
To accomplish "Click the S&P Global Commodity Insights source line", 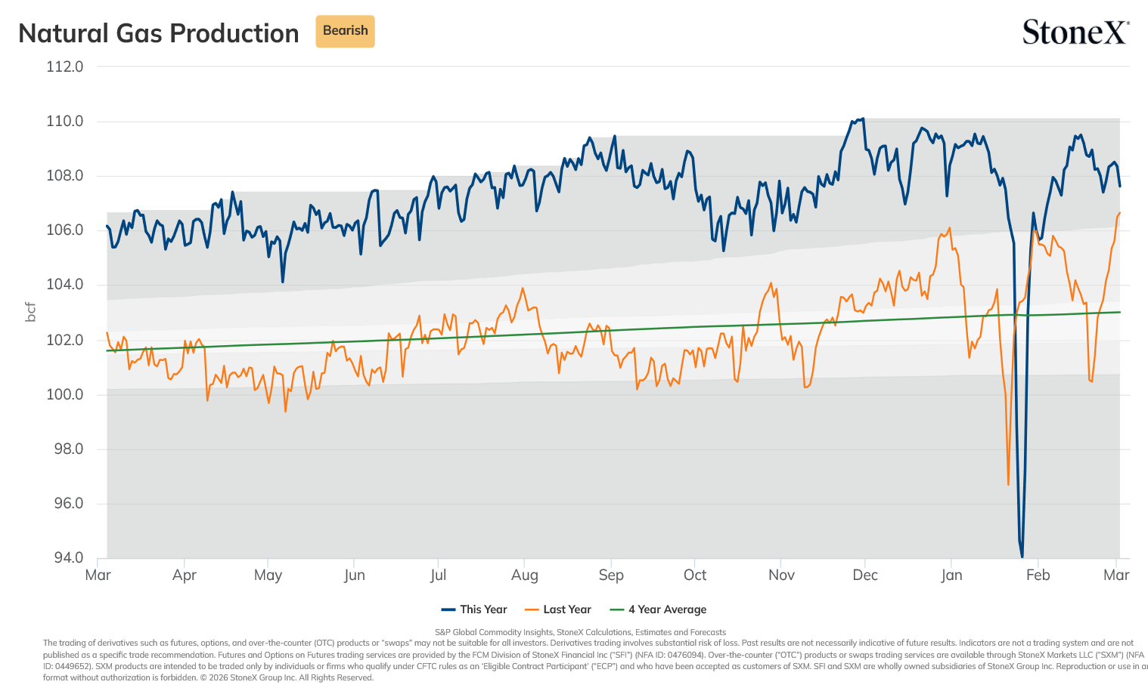I will pos(580,633).
